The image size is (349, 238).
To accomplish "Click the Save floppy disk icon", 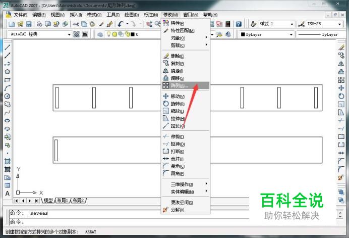I will 29,24.
